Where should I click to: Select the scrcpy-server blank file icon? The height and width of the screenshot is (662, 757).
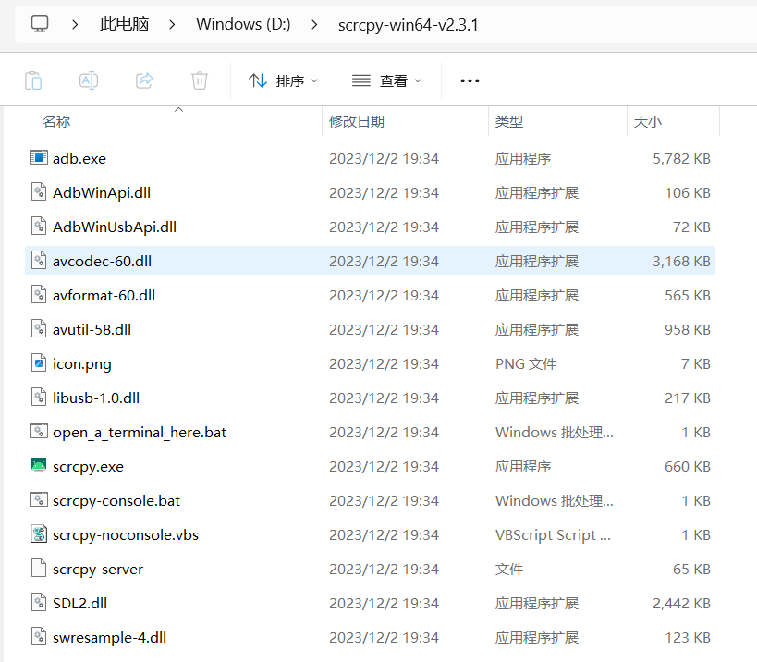[39, 569]
